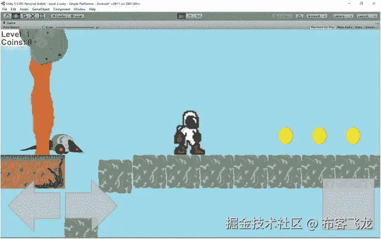The height and width of the screenshot is (239, 381).
Task: Click the Play button
Action: tap(182, 16)
